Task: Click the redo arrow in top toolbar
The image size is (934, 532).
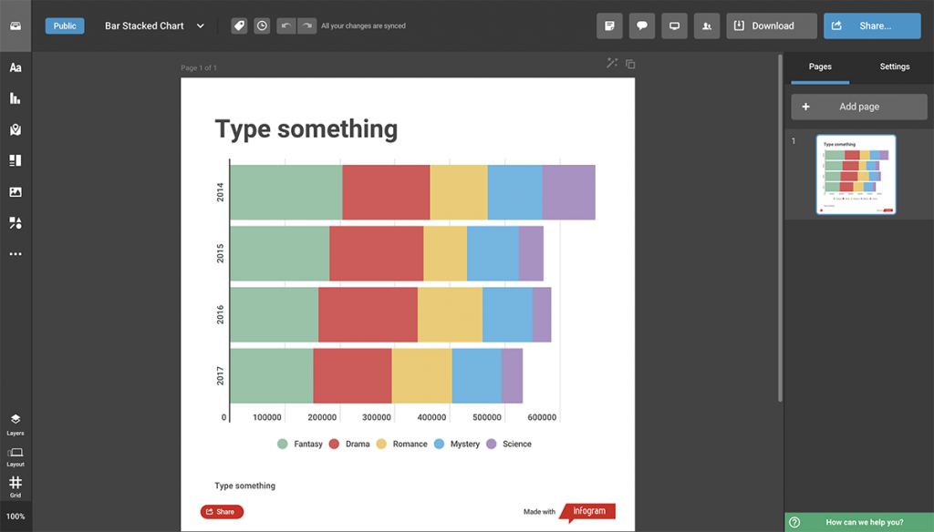Action: 306,26
